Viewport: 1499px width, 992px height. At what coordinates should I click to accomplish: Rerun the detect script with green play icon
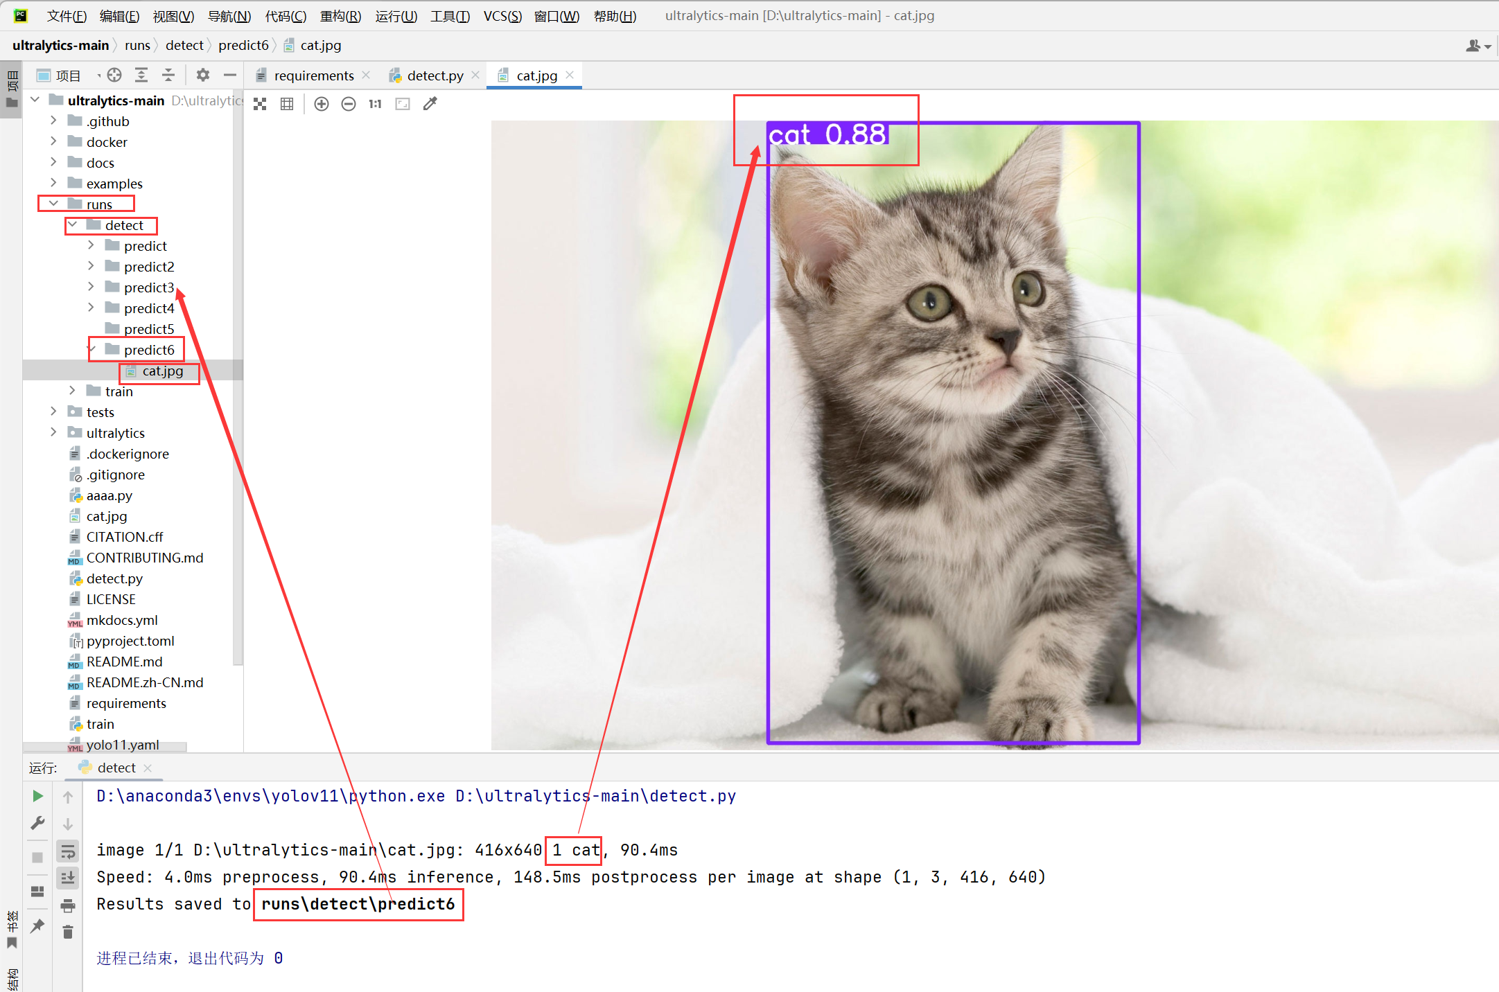coord(37,797)
